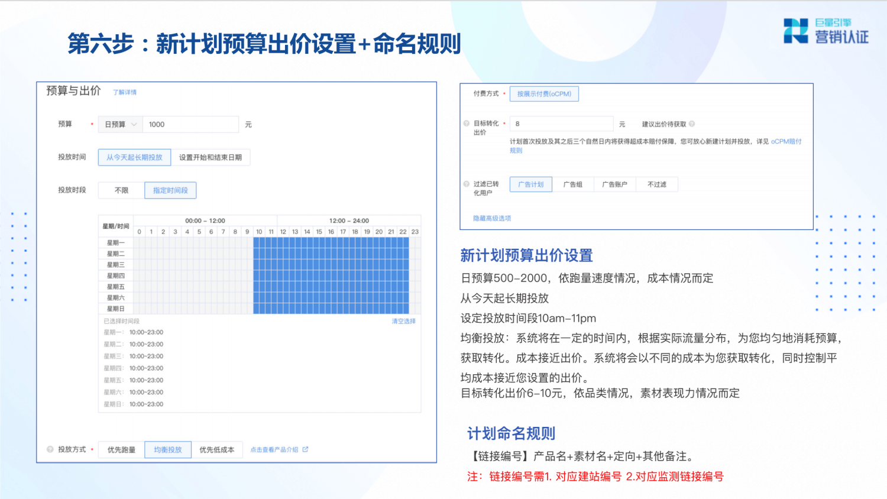Open 点击查看产品介绍 link
Viewport: 887px width, 499px height.
(274, 449)
